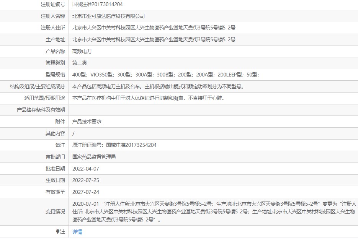The image size is (358, 239).
Task: Select approval department 国家药品监督管理局
Action: [x=94, y=157]
